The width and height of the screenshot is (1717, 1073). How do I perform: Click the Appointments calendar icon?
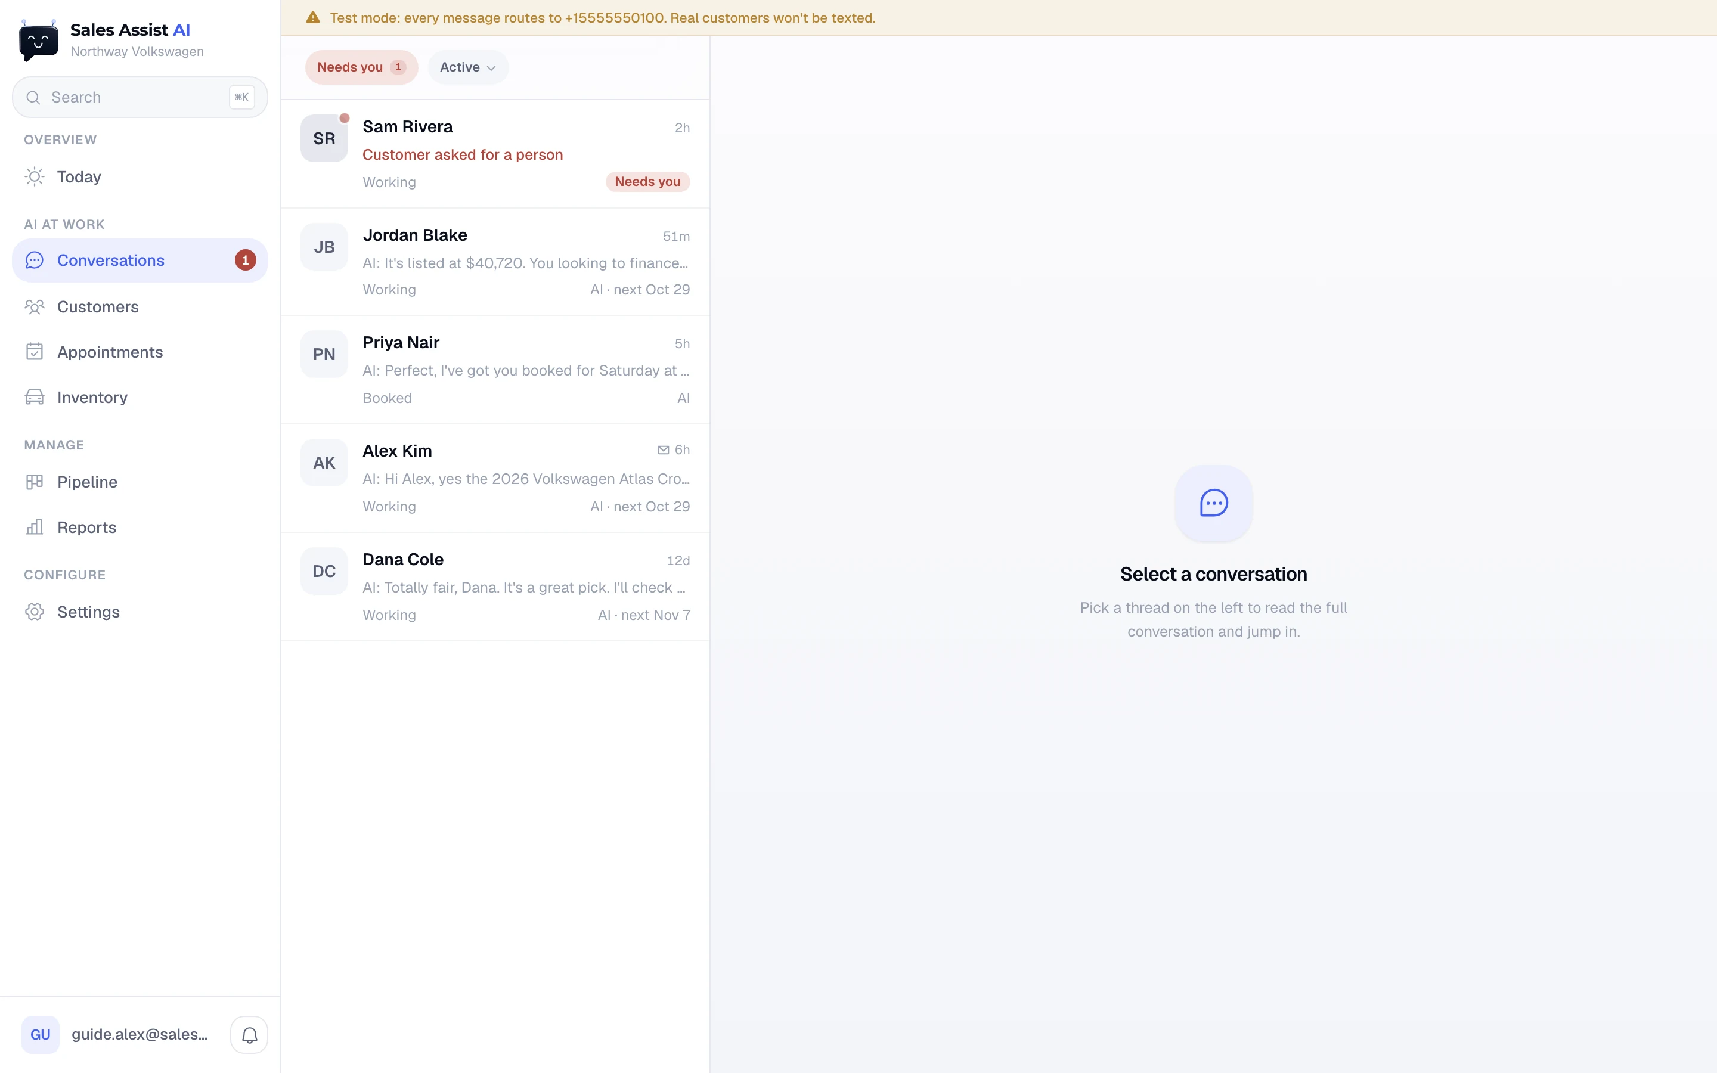click(x=35, y=352)
